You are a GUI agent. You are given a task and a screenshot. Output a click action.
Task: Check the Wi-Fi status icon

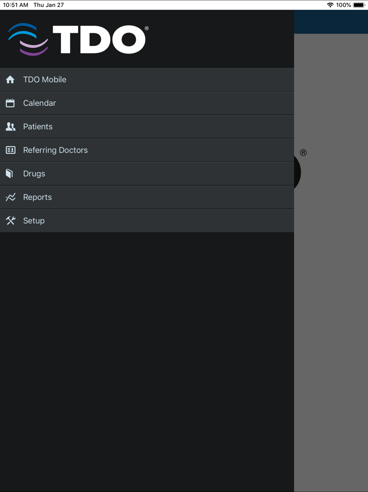pos(330,5)
